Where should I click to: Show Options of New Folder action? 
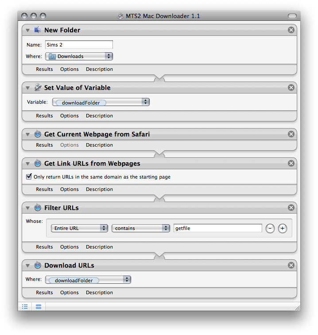click(x=70, y=69)
